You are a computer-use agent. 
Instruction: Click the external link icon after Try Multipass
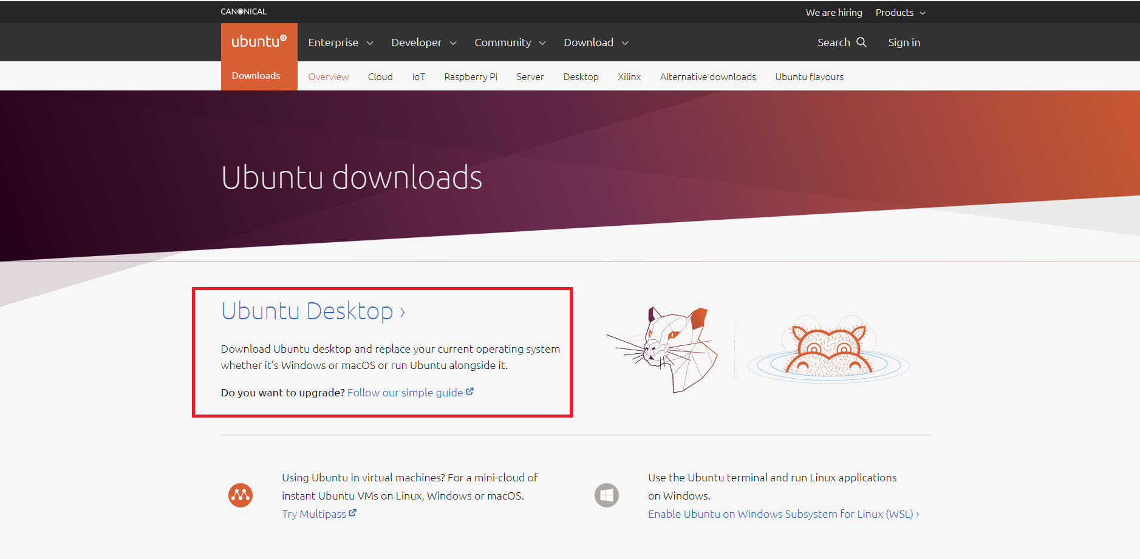(x=352, y=513)
